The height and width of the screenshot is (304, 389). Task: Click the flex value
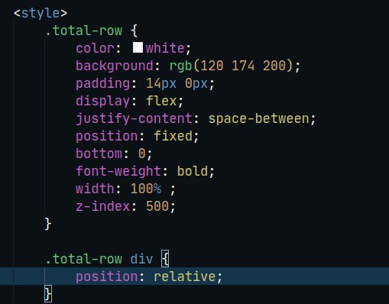161,101
